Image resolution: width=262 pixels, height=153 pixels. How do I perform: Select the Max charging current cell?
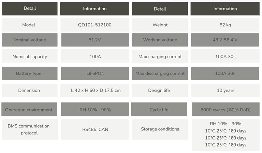[160, 56]
